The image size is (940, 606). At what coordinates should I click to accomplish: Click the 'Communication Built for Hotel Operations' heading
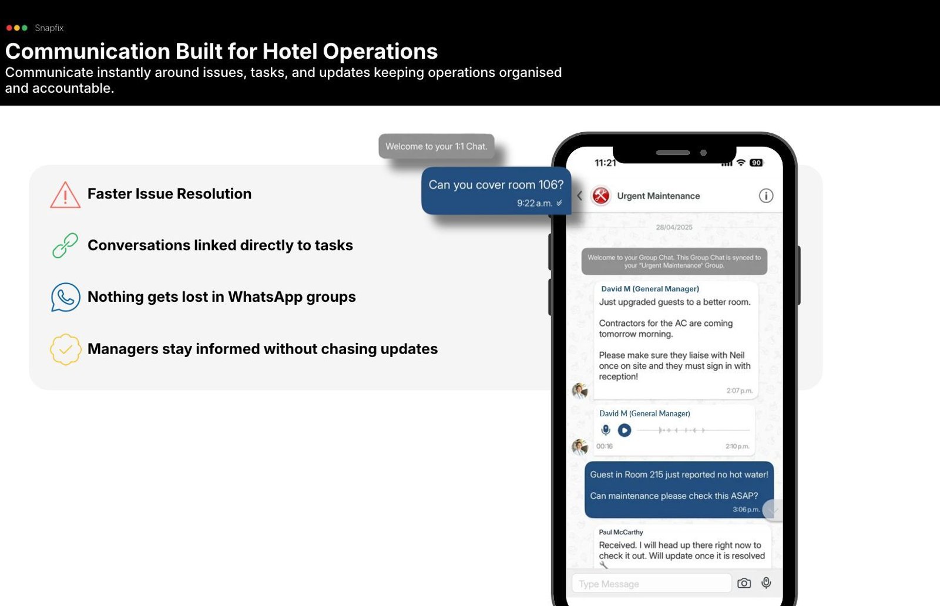coord(221,51)
